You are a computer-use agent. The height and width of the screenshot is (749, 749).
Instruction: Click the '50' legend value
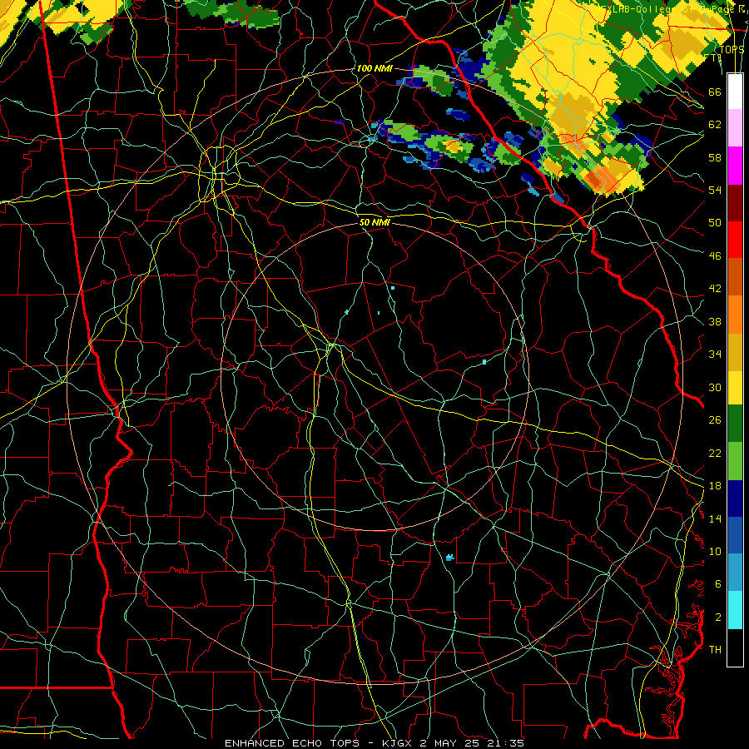[715, 222]
